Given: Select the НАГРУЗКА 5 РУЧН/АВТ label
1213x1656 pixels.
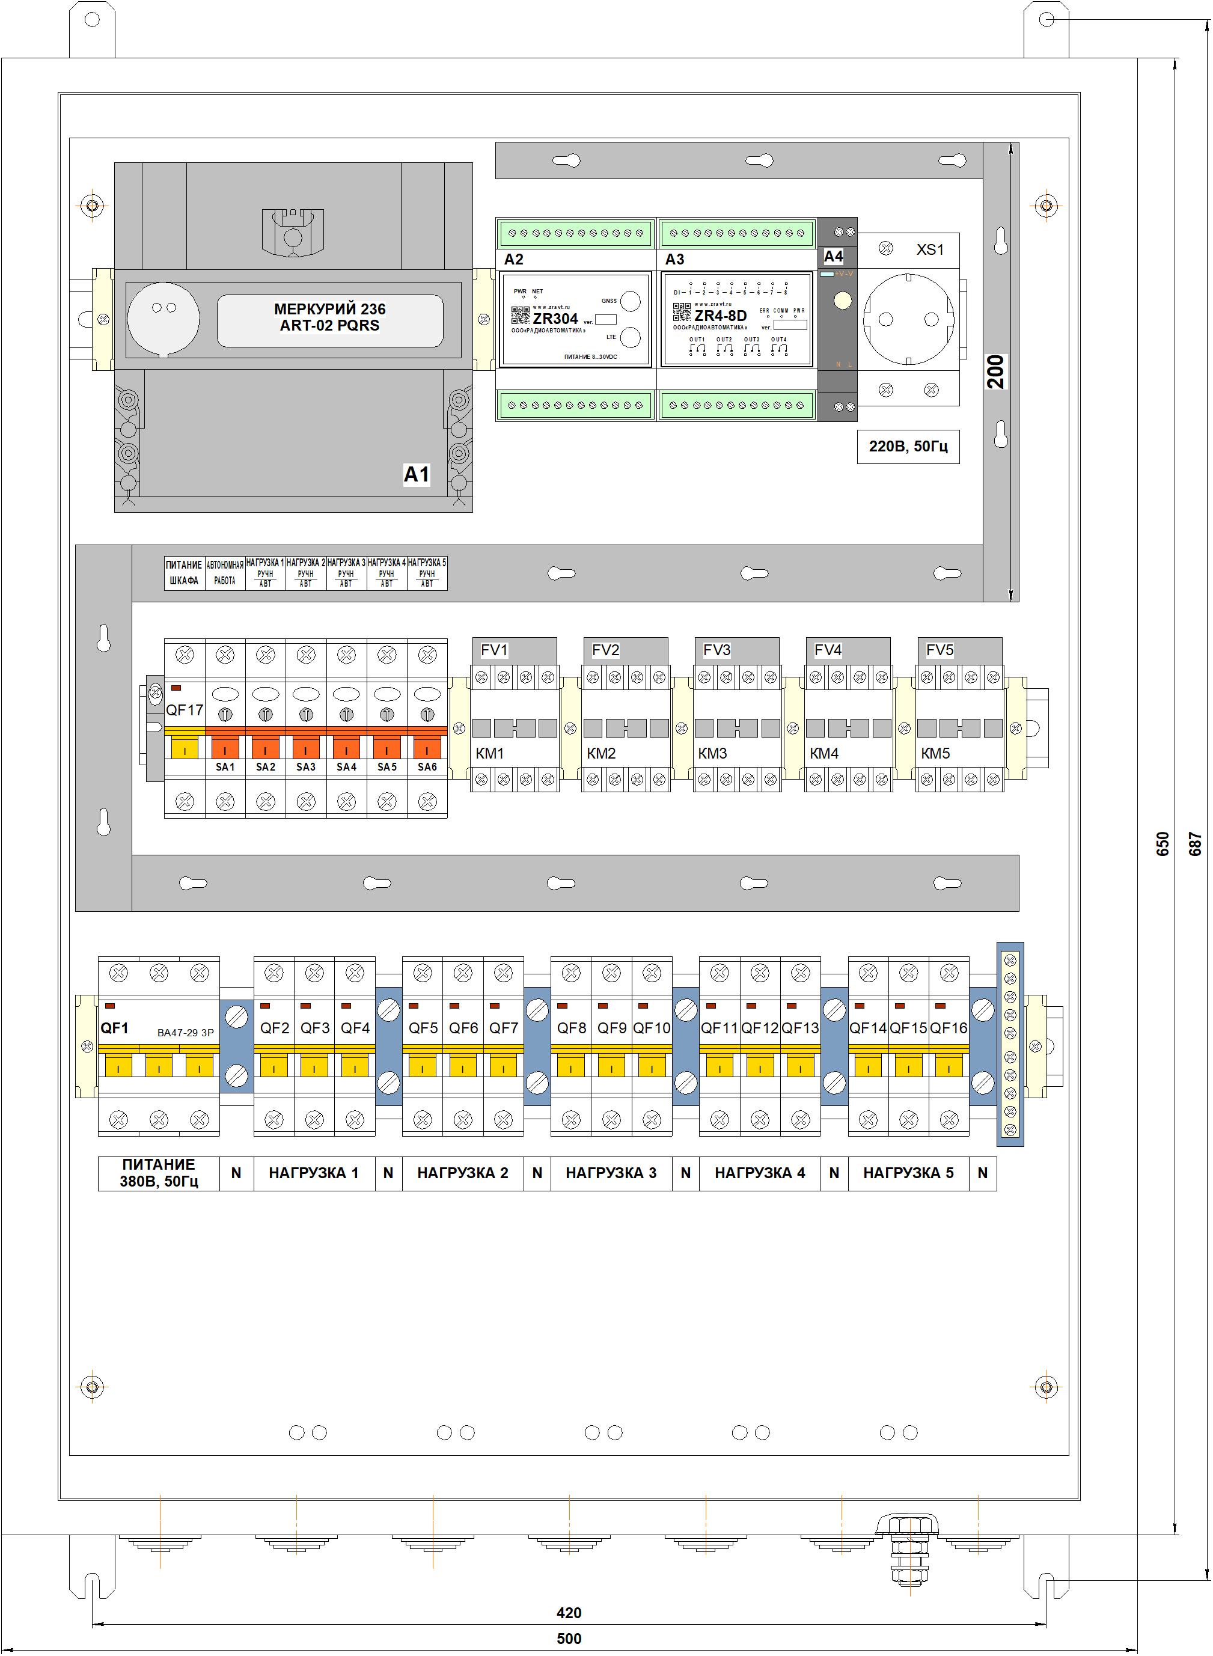Looking at the screenshot, I should click(427, 573).
